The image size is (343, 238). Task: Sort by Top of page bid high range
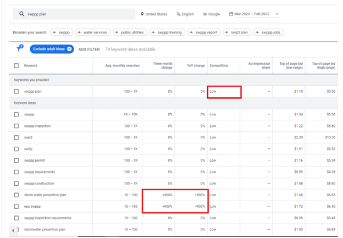(x=324, y=65)
